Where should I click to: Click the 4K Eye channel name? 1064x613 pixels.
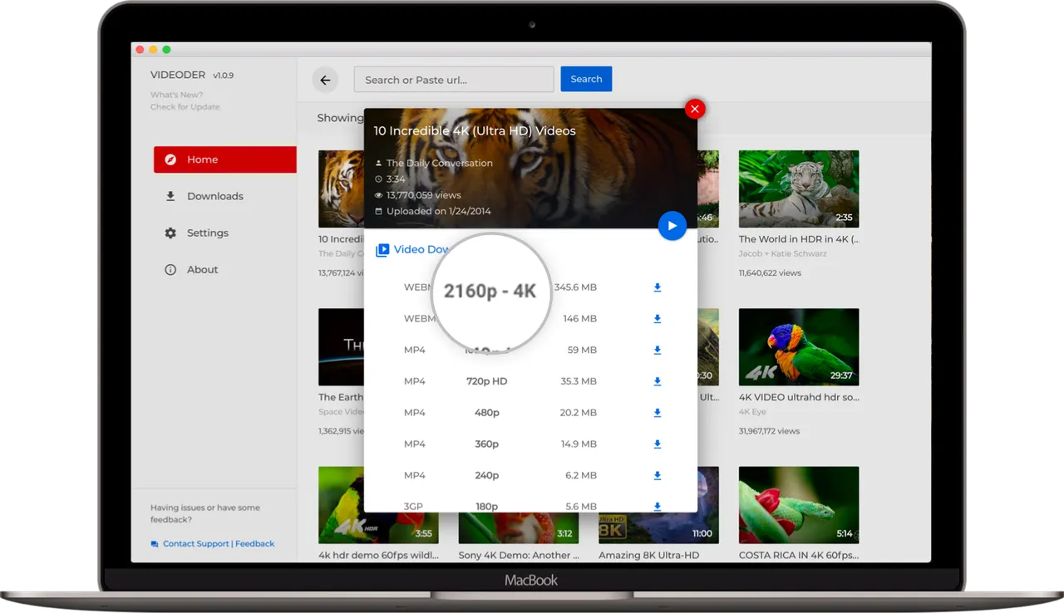click(x=752, y=412)
